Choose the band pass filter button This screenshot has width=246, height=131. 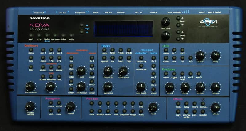[x=121, y=58]
